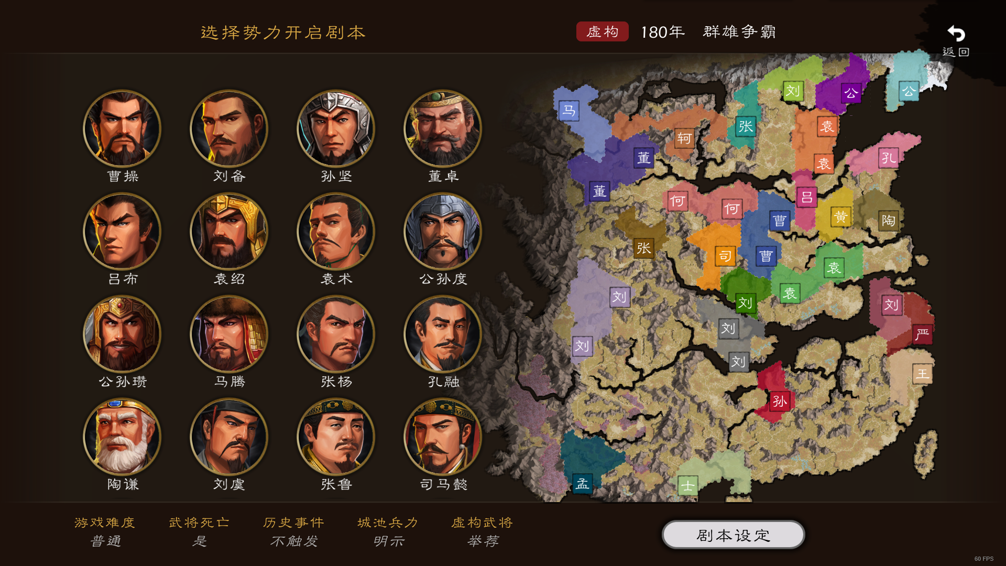Select the white-bearded 陶谦 portrait
The image size is (1006, 566).
coord(122,437)
